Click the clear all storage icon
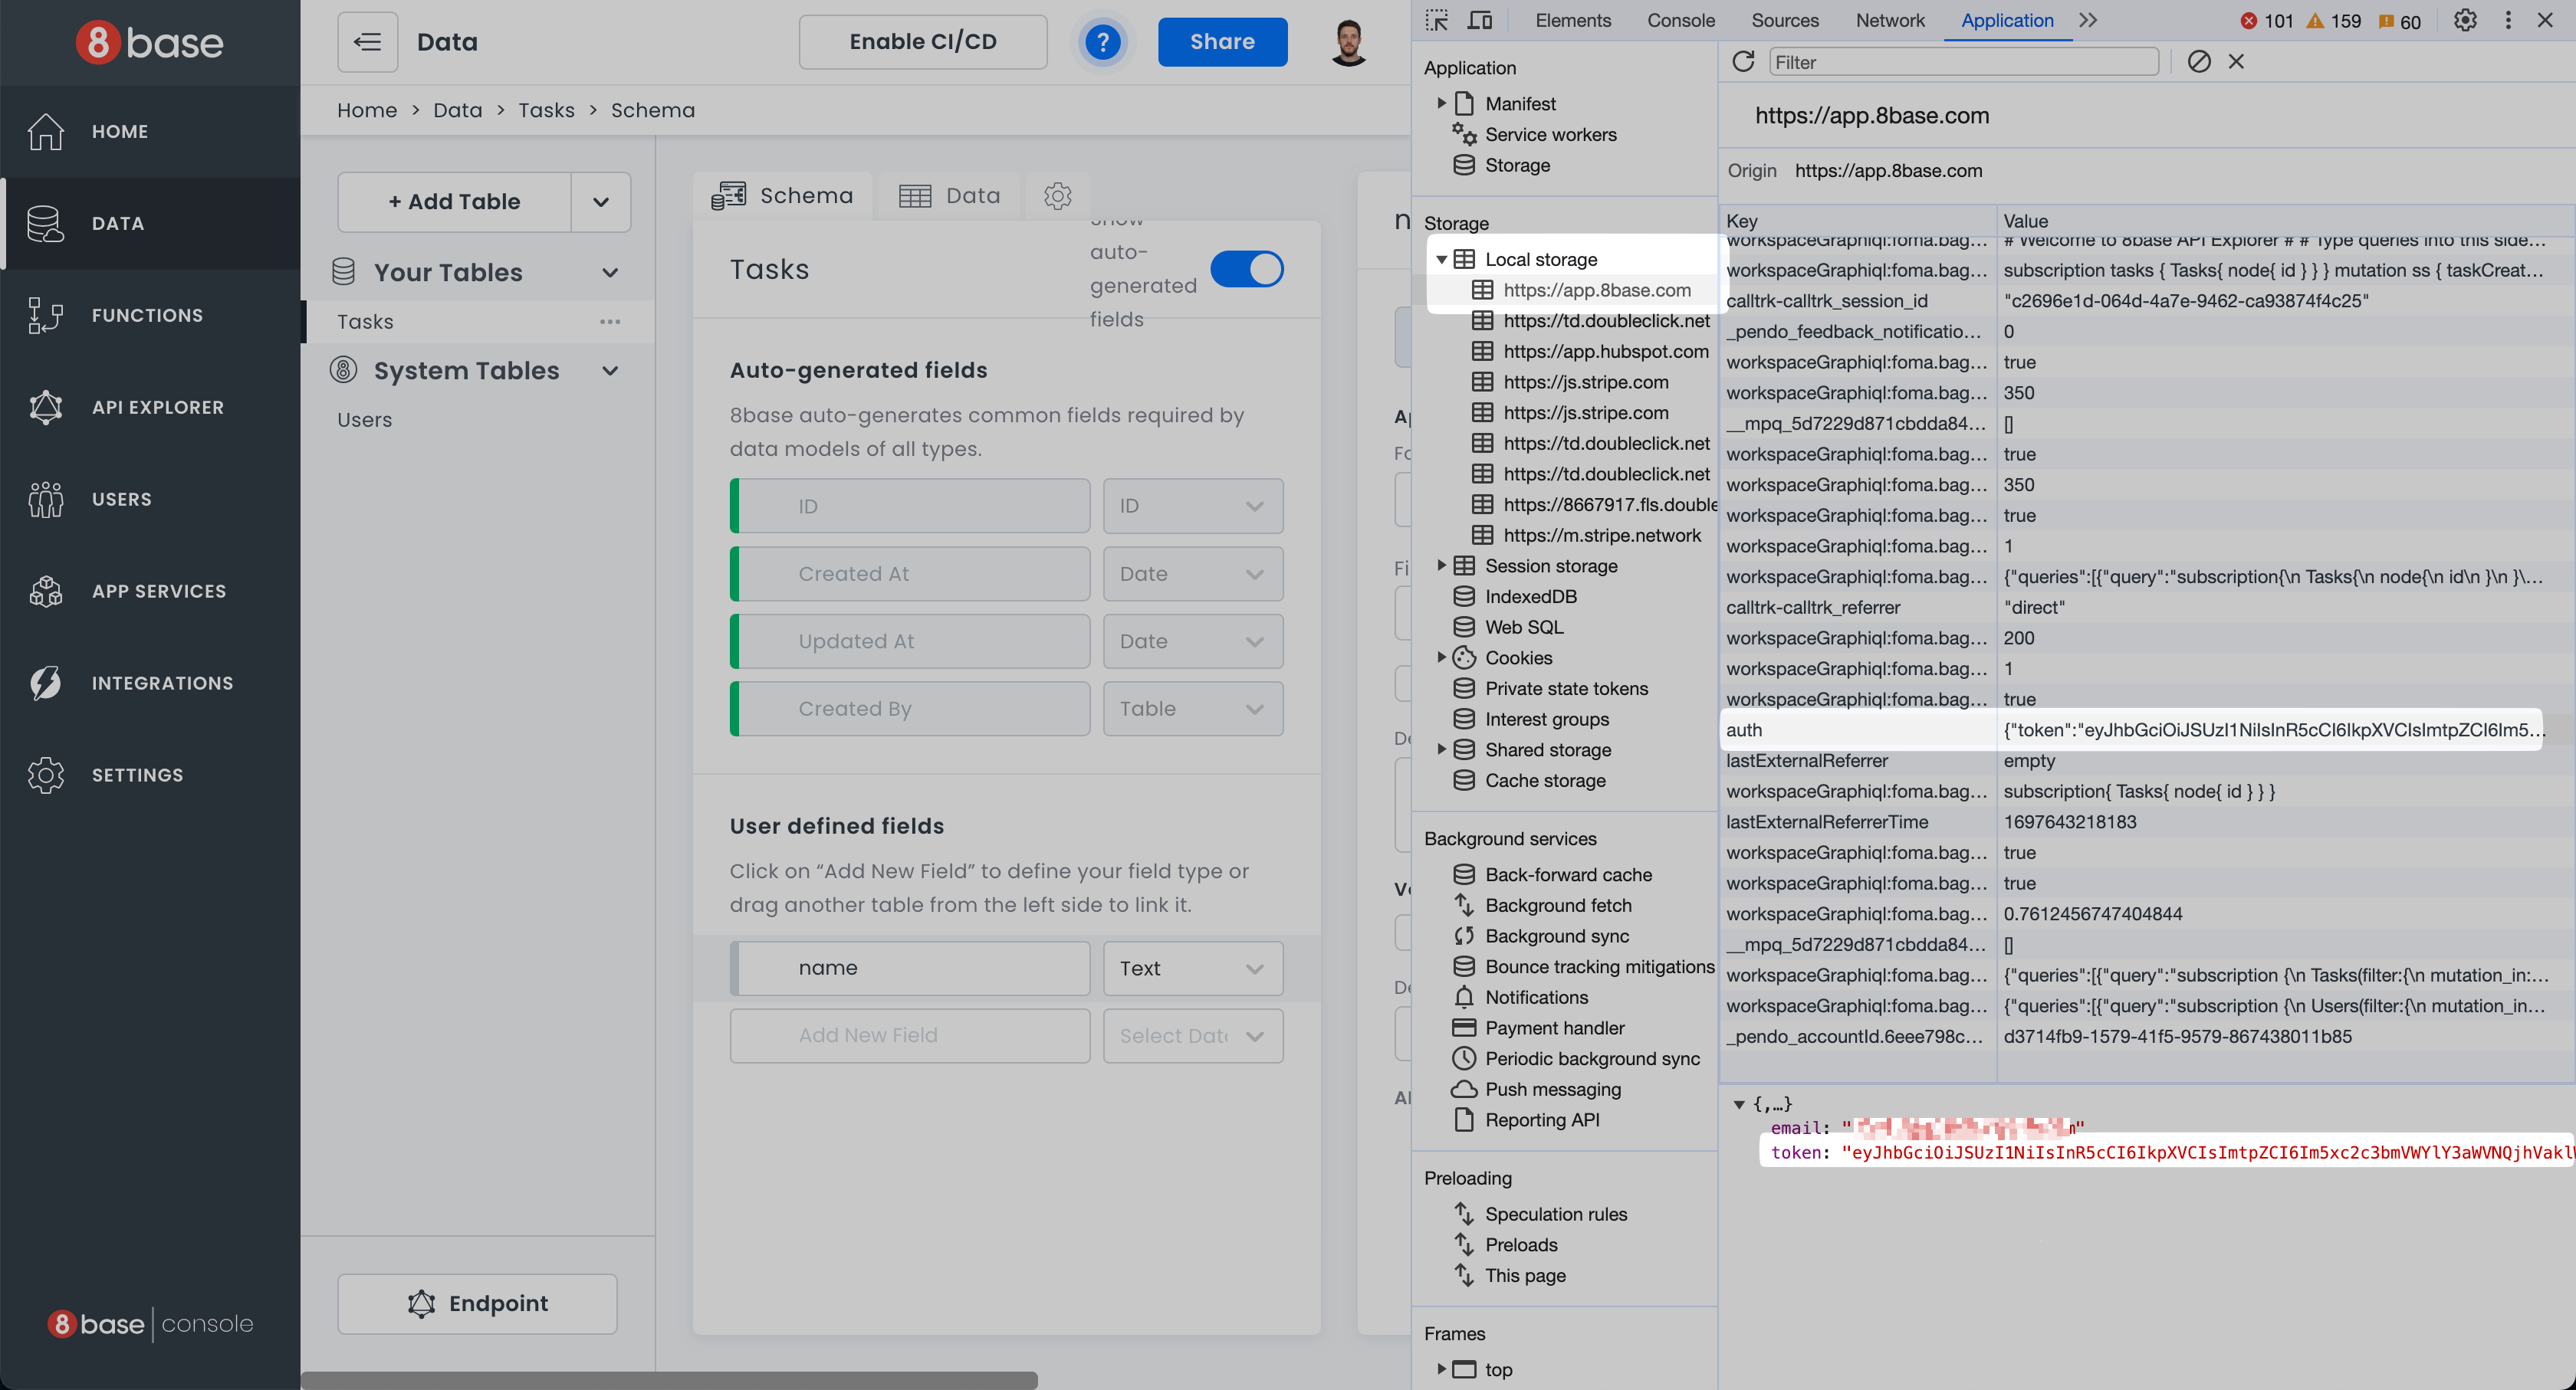 tap(2198, 62)
